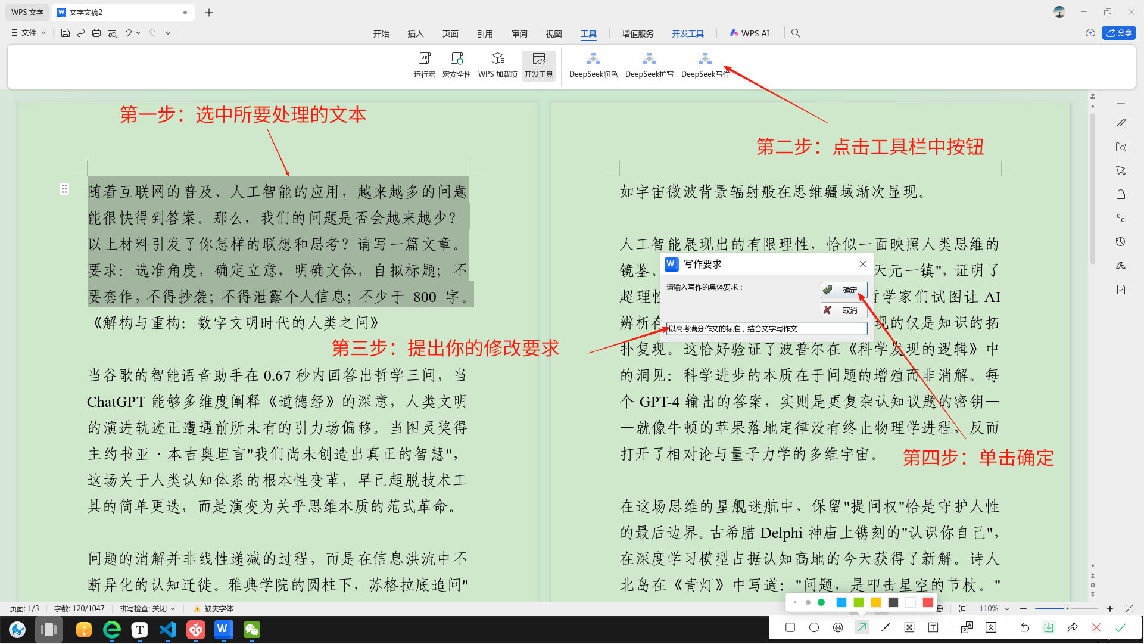Select the WPS 文字 home tab

tap(27, 13)
